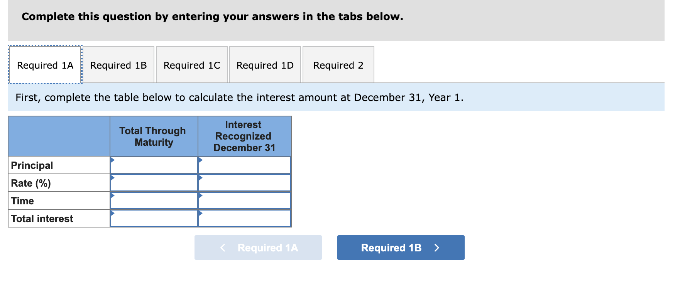
Task: Open the dropdown marker in the Principal maturity cell
Action: click(112, 159)
